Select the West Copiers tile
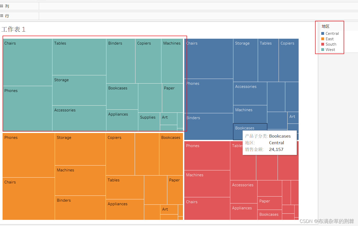Image resolution: width=358 pixels, height=226 pixels. [148, 61]
